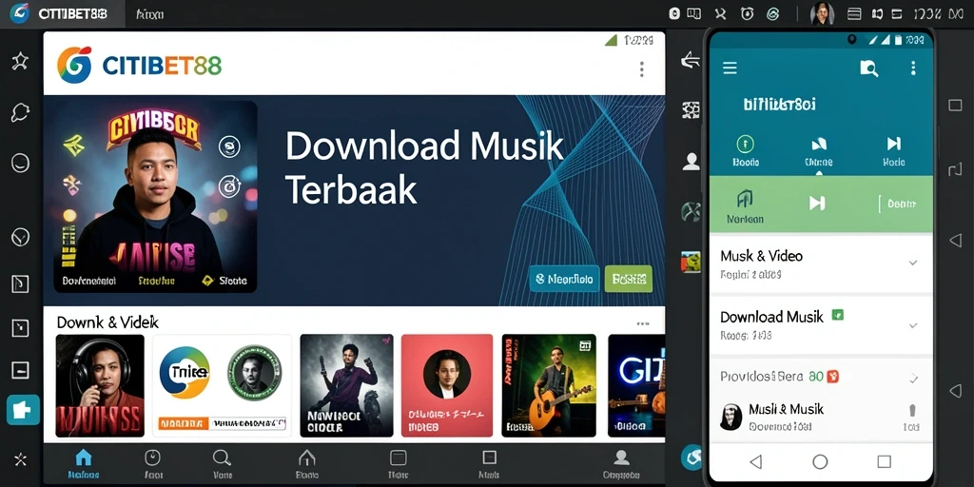Screen dimensions: 974x487
Task: Click the user avatar in the top system bar
Action: pos(822,13)
